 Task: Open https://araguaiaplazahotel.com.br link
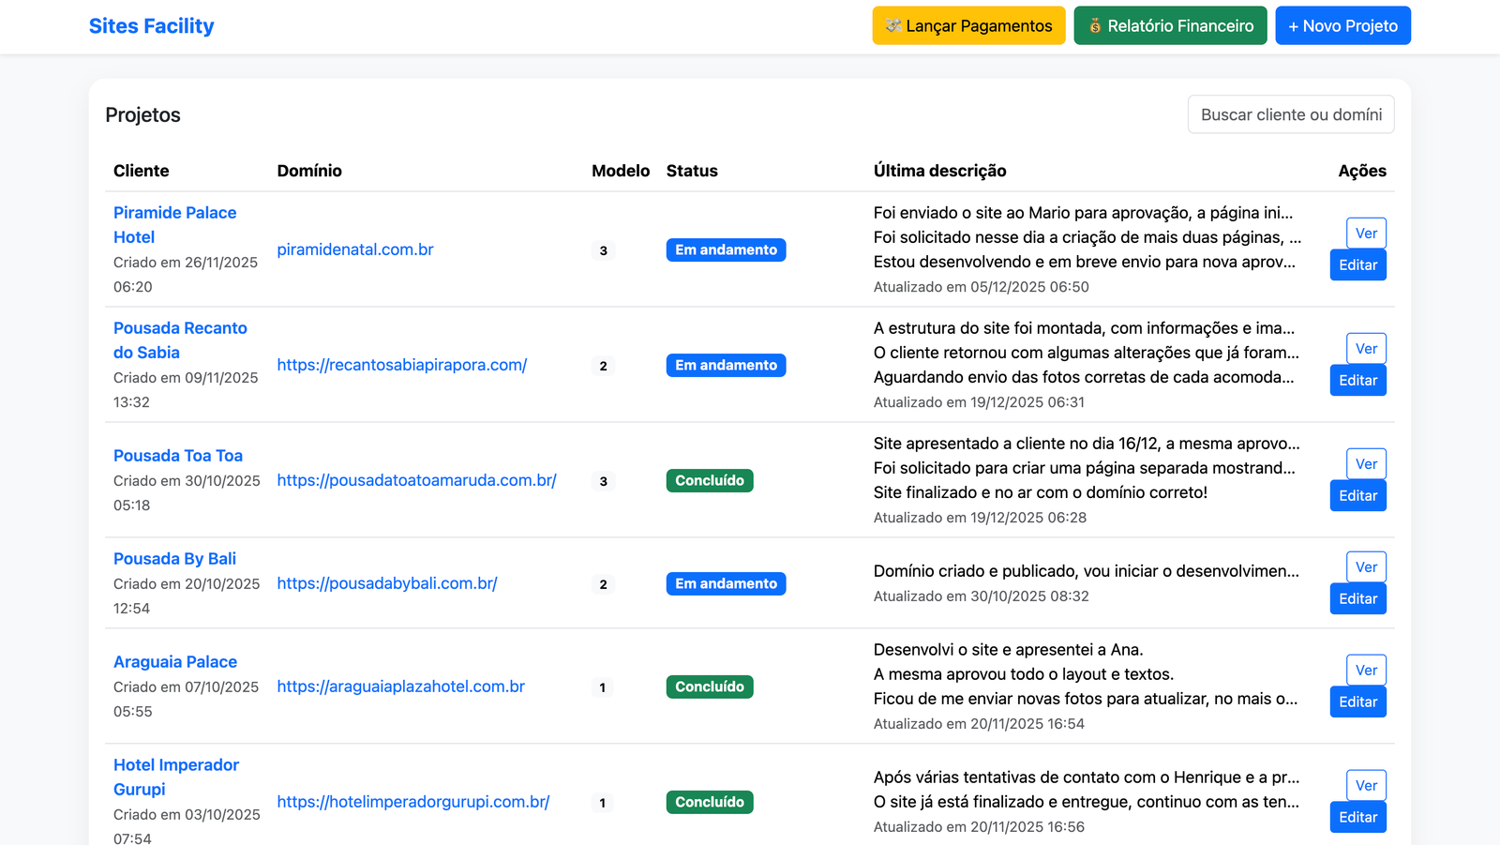tap(400, 686)
